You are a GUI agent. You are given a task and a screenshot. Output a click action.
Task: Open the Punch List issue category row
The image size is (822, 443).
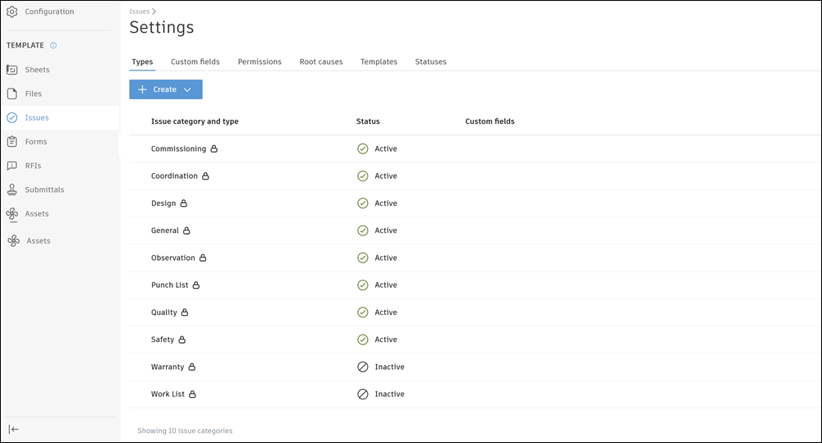[x=170, y=285]
